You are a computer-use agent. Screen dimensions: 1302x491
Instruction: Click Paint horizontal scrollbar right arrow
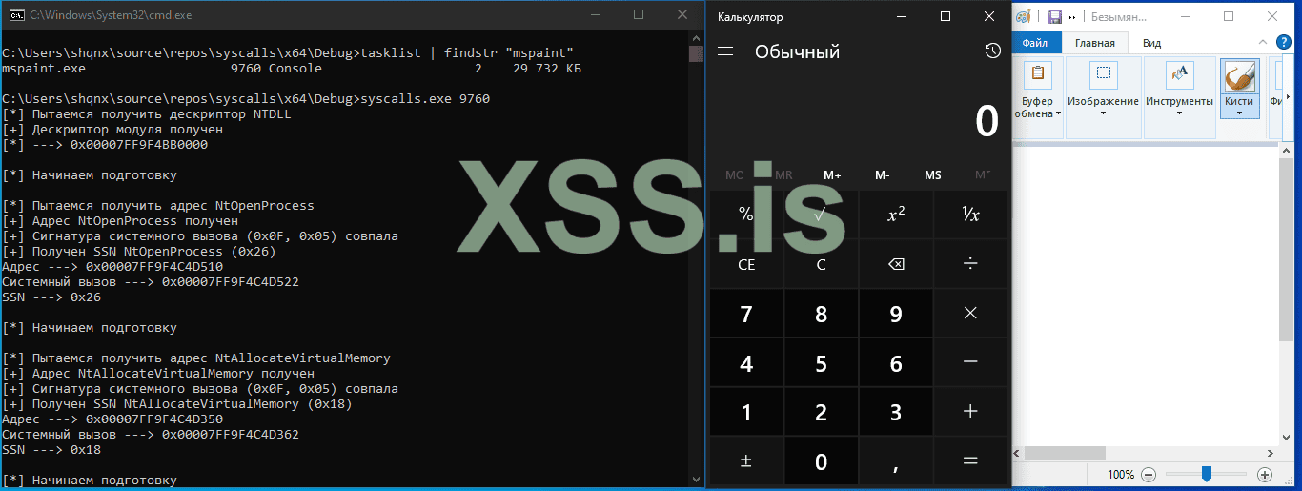pyautogui.click(x=1271, y=453)
